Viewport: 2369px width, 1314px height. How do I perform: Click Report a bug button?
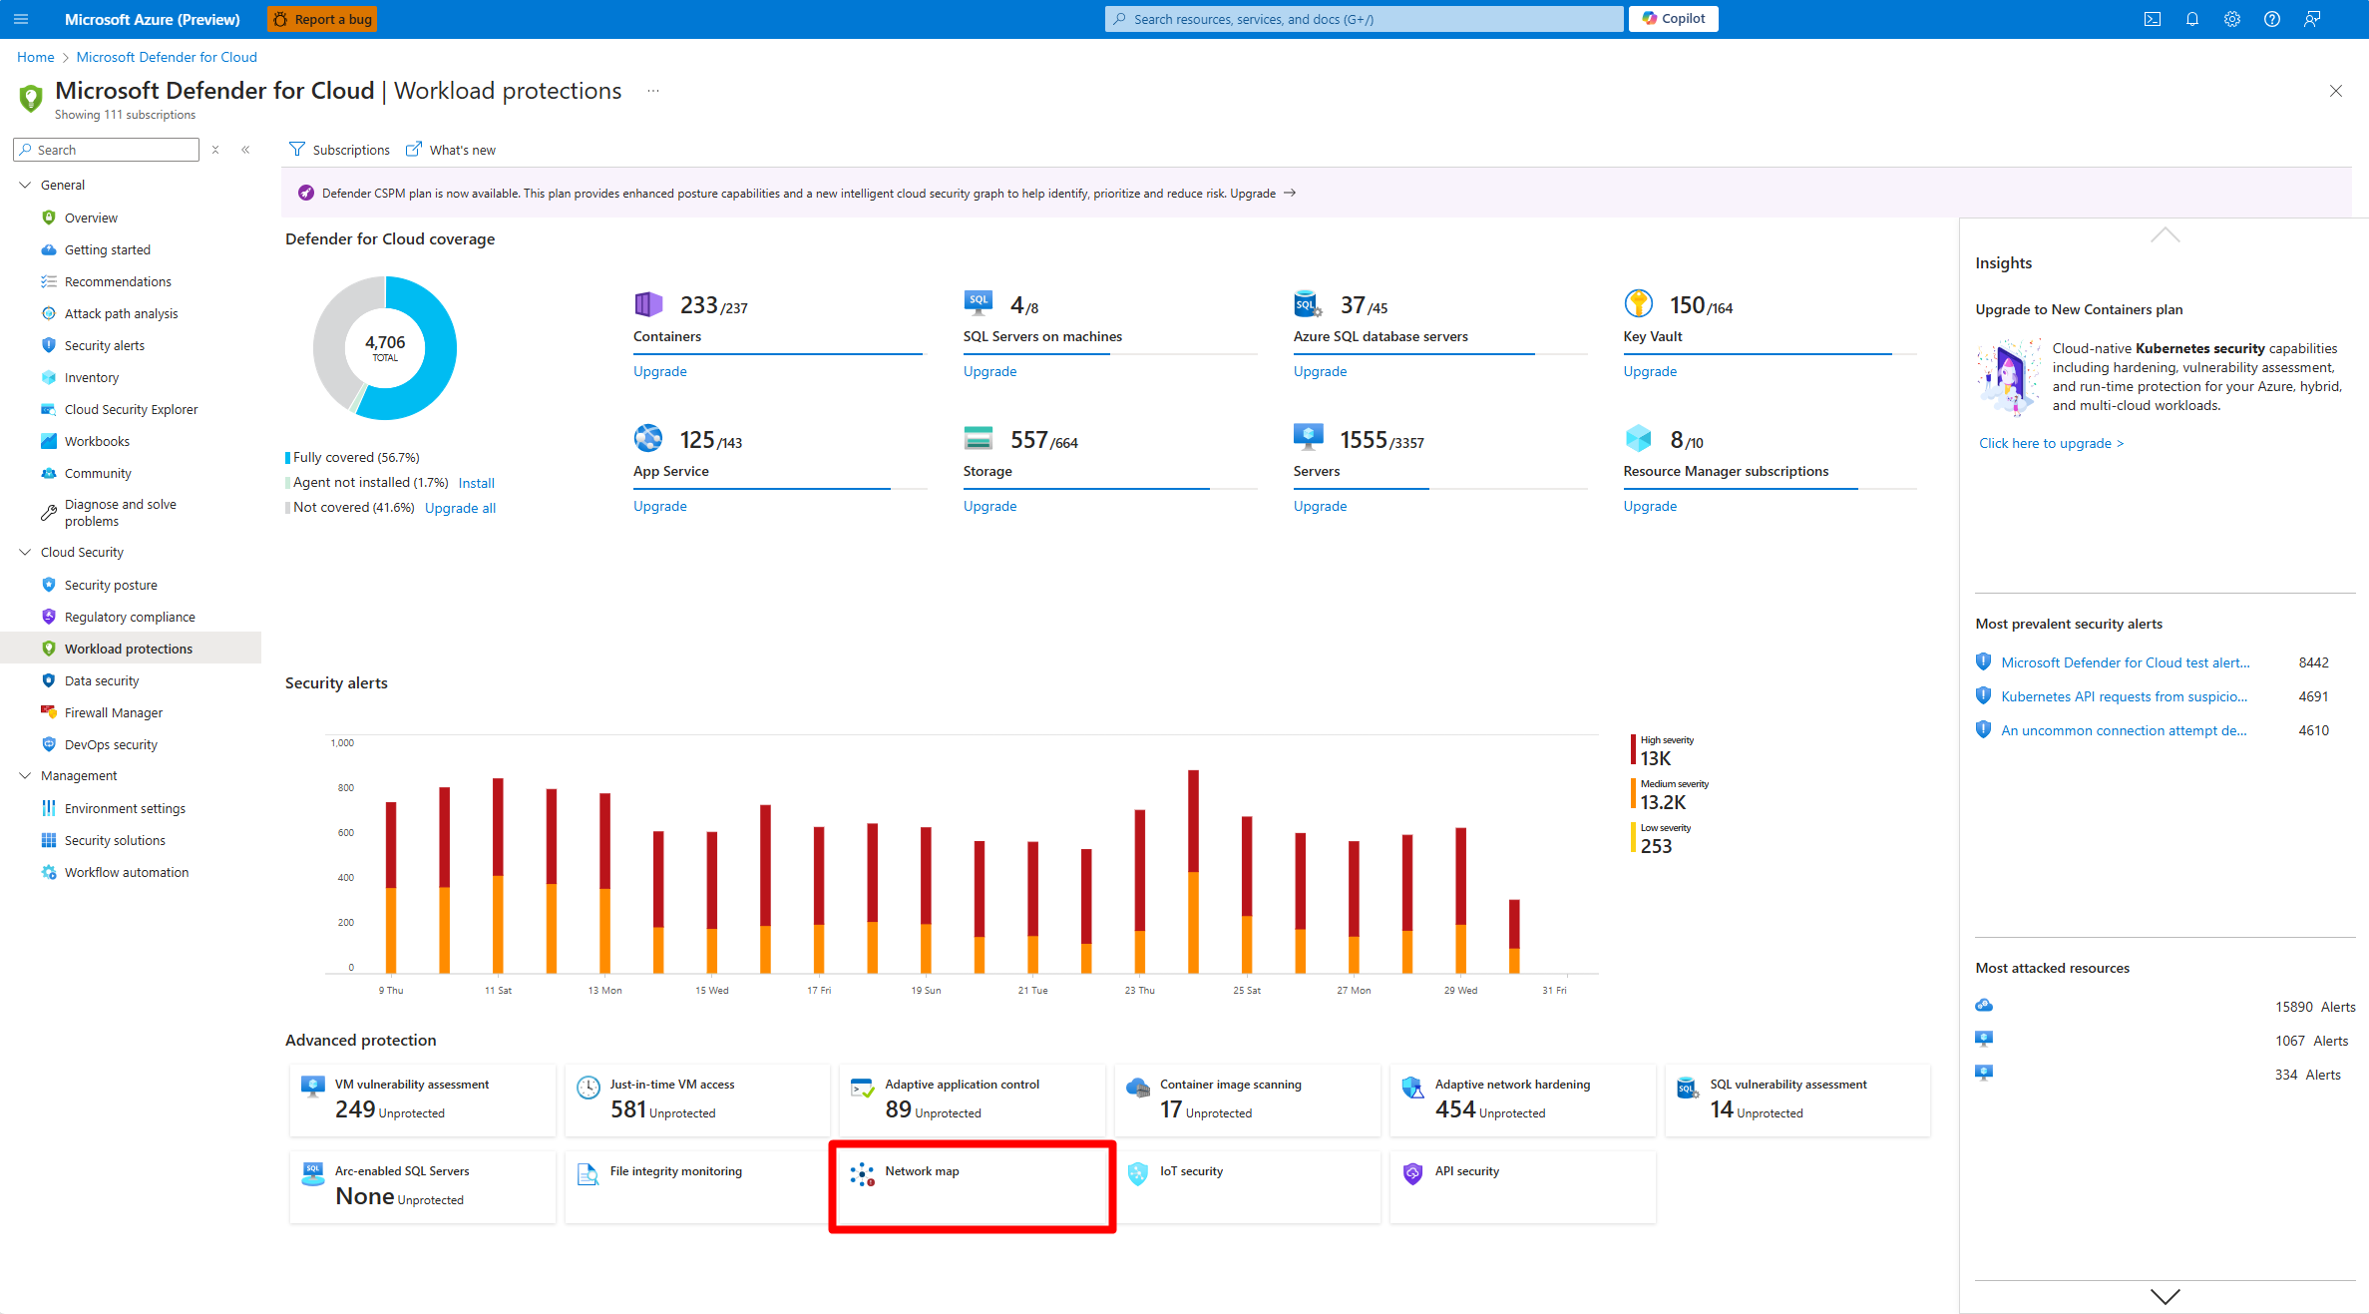(x=322, y=19)
